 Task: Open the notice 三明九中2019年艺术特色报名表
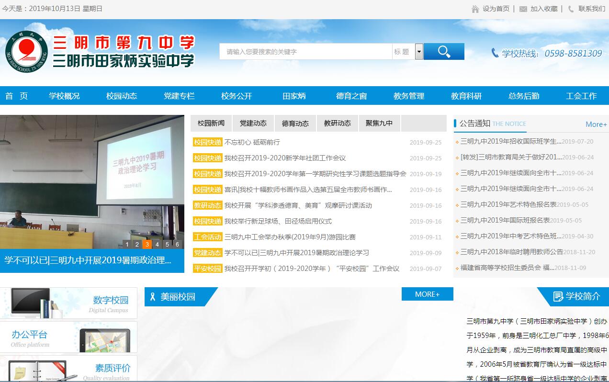point(508,204)
